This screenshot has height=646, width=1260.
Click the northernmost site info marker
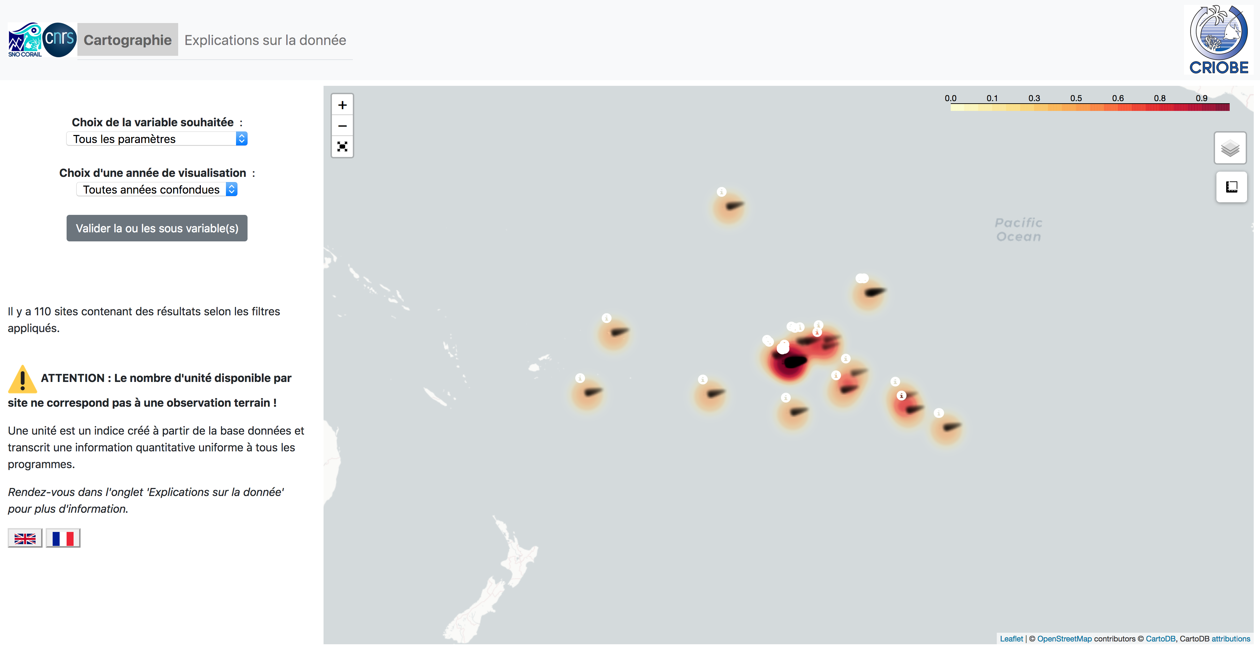tap(721, 192)
